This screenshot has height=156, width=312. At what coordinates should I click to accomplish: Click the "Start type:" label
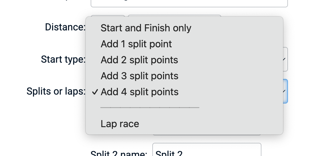pyautogui.click(x=63, y=59)
